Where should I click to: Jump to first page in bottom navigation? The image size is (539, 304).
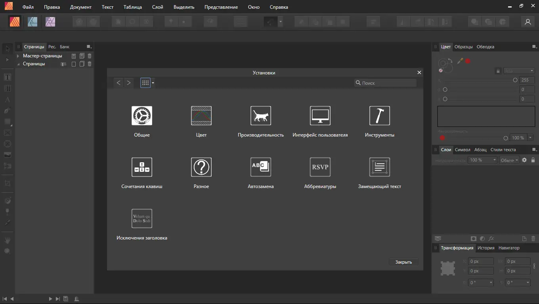5,299
